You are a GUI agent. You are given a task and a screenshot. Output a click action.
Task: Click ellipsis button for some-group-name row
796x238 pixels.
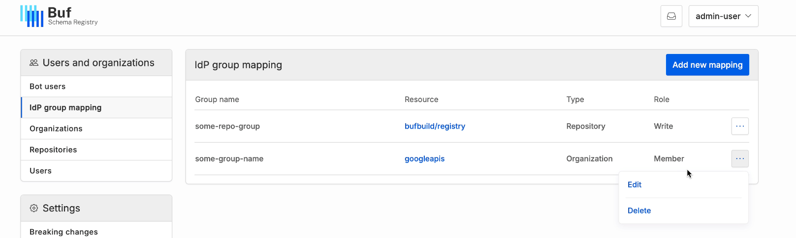coord(740,159)
